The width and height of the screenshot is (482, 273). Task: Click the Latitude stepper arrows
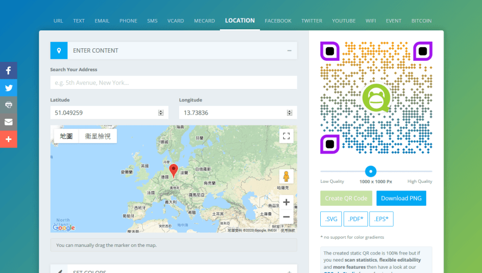pyautogui.click(x=161, y=113)
